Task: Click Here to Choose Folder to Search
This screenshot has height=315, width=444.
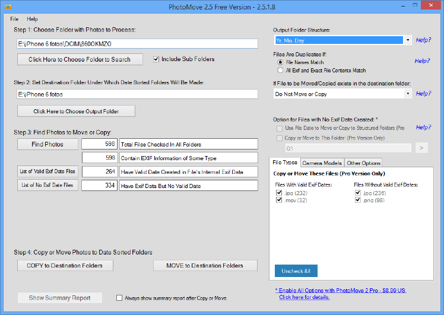Action: tap(80, 59)
